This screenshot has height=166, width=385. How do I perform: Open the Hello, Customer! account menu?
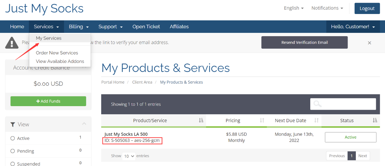pos(353,27)
